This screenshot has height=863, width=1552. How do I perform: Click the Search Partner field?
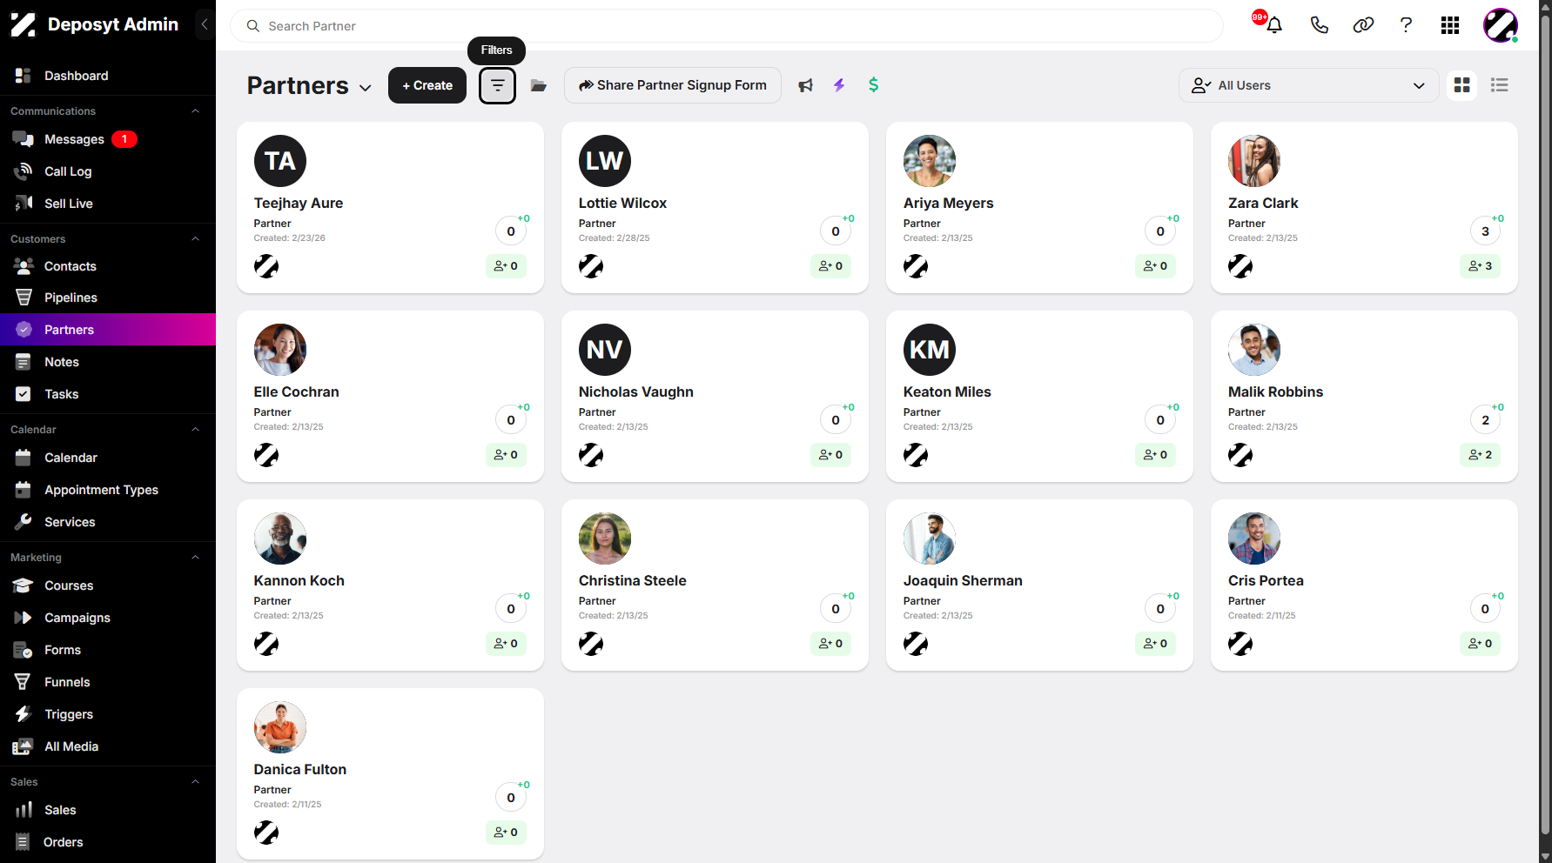pyautogui.click(x=727, y=26)
